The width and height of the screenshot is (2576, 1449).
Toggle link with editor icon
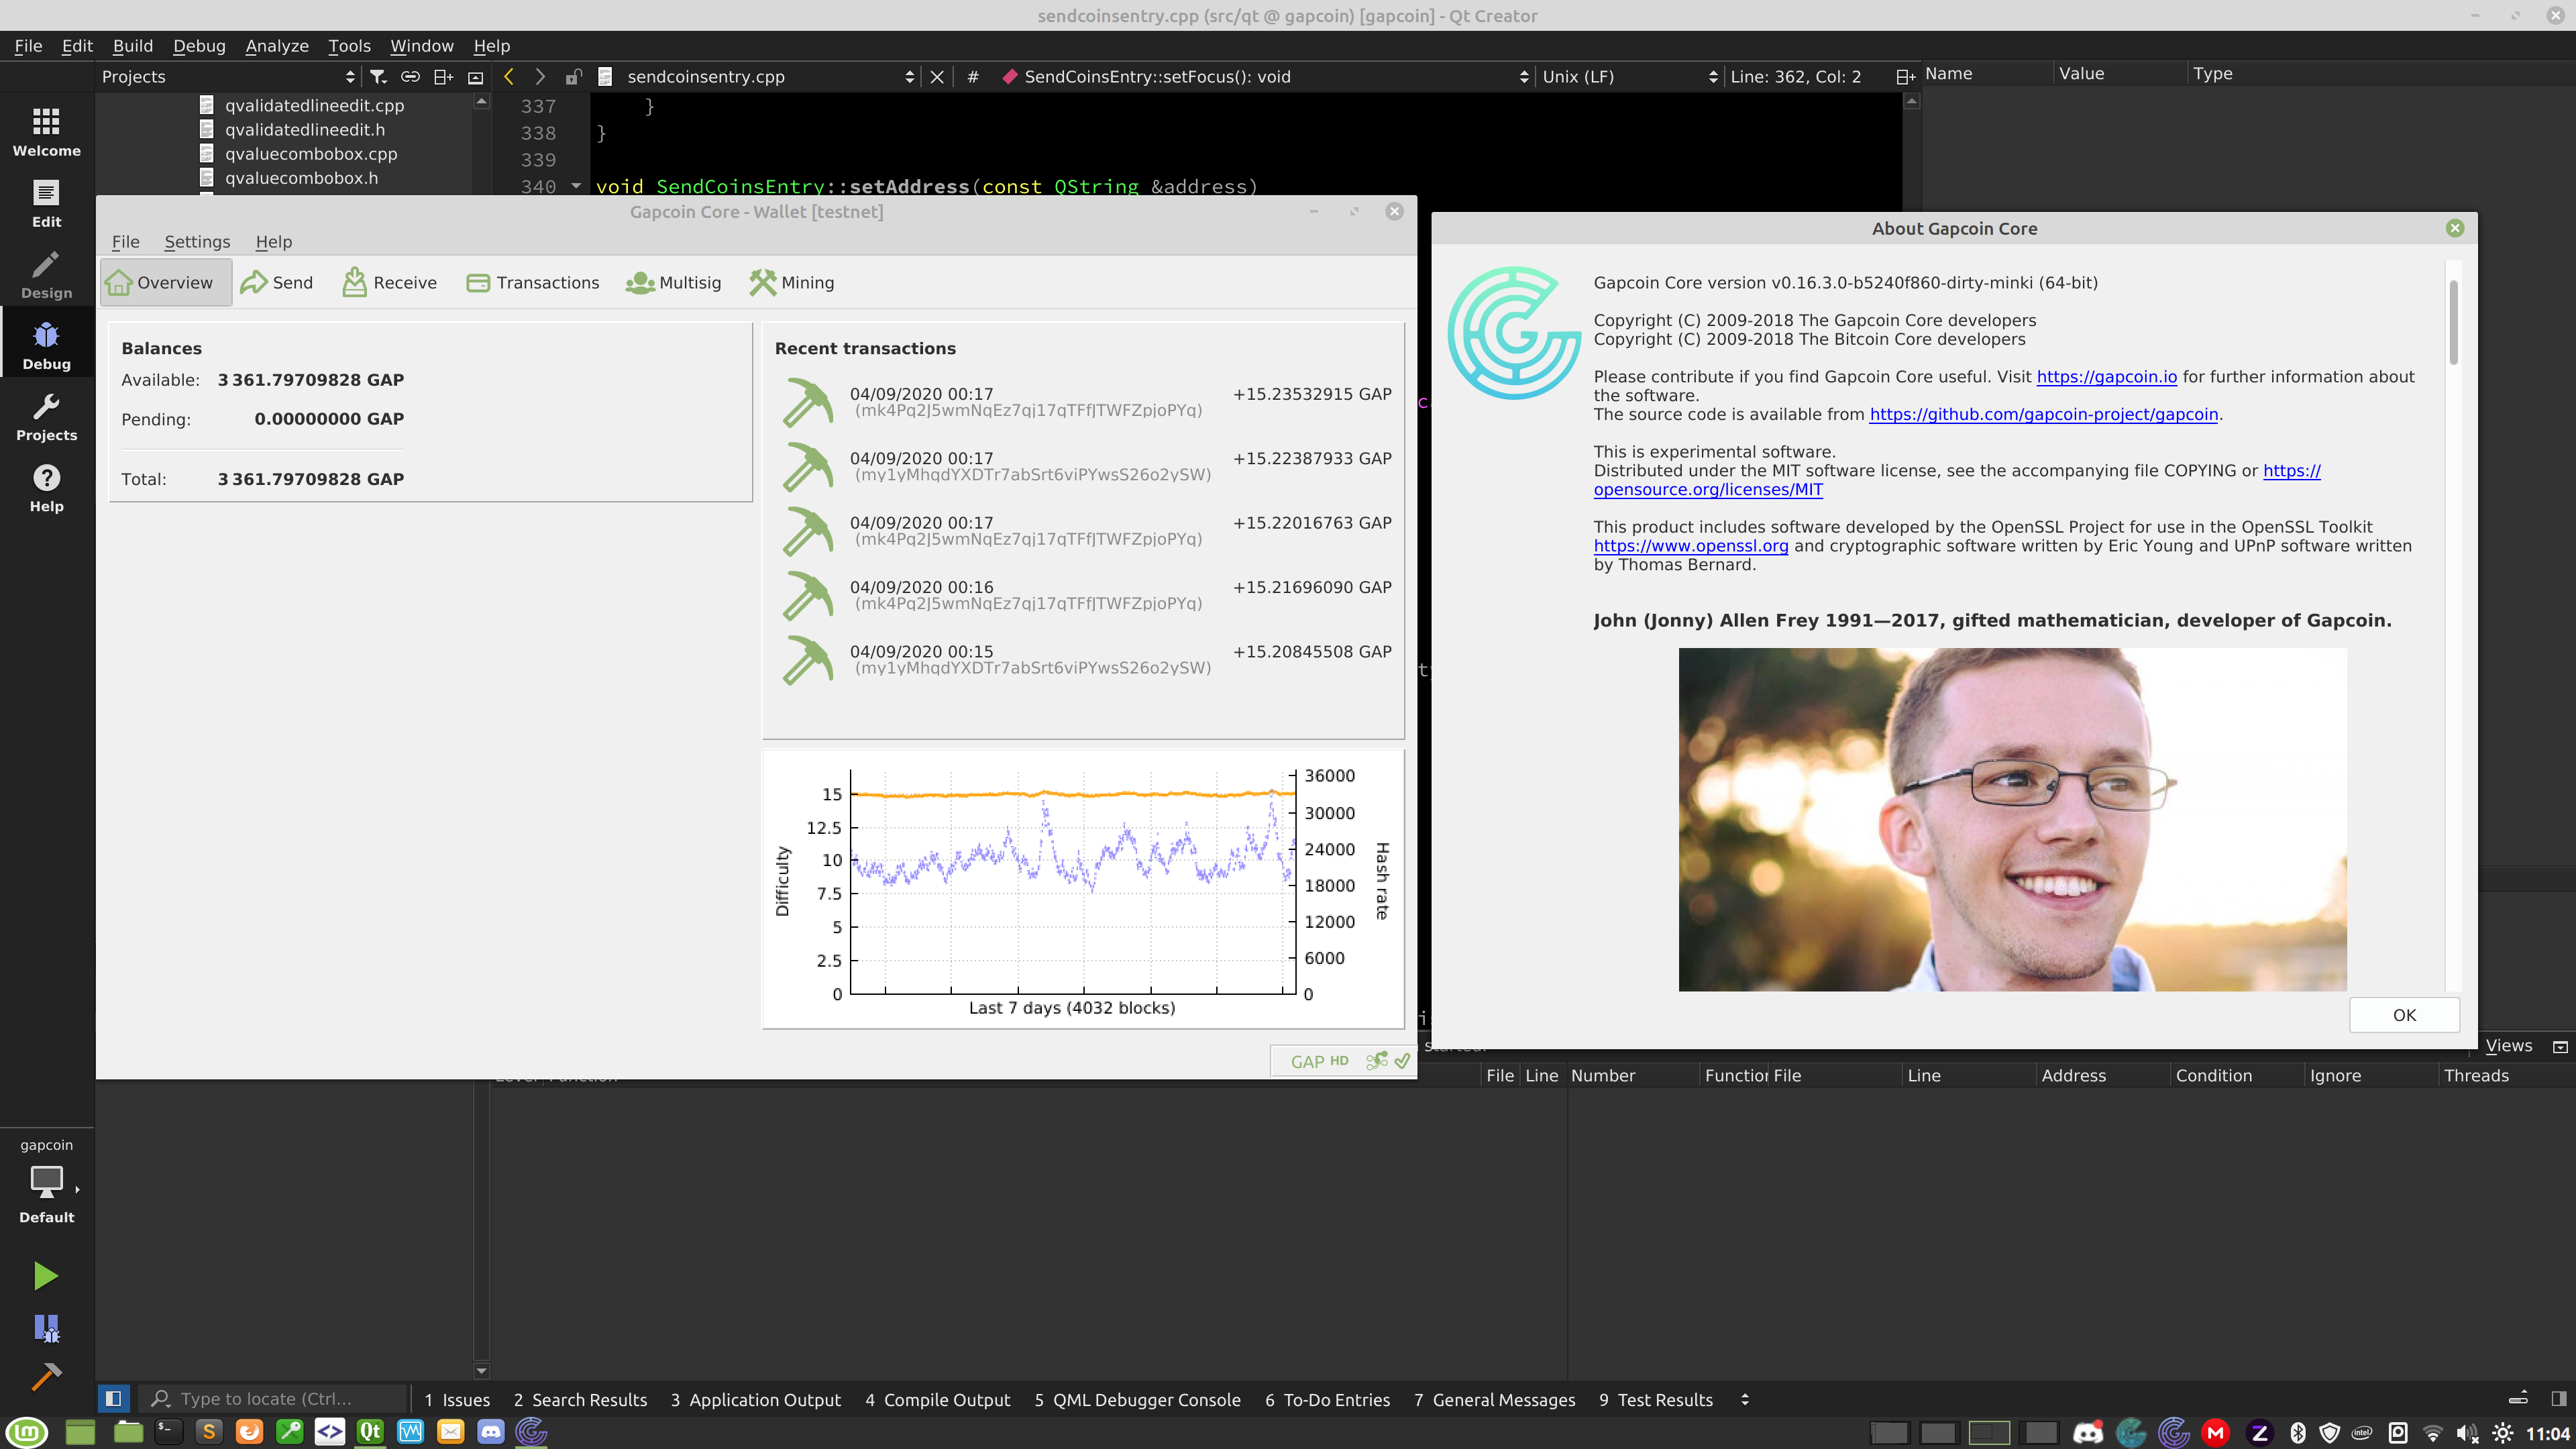coord(410,77)
